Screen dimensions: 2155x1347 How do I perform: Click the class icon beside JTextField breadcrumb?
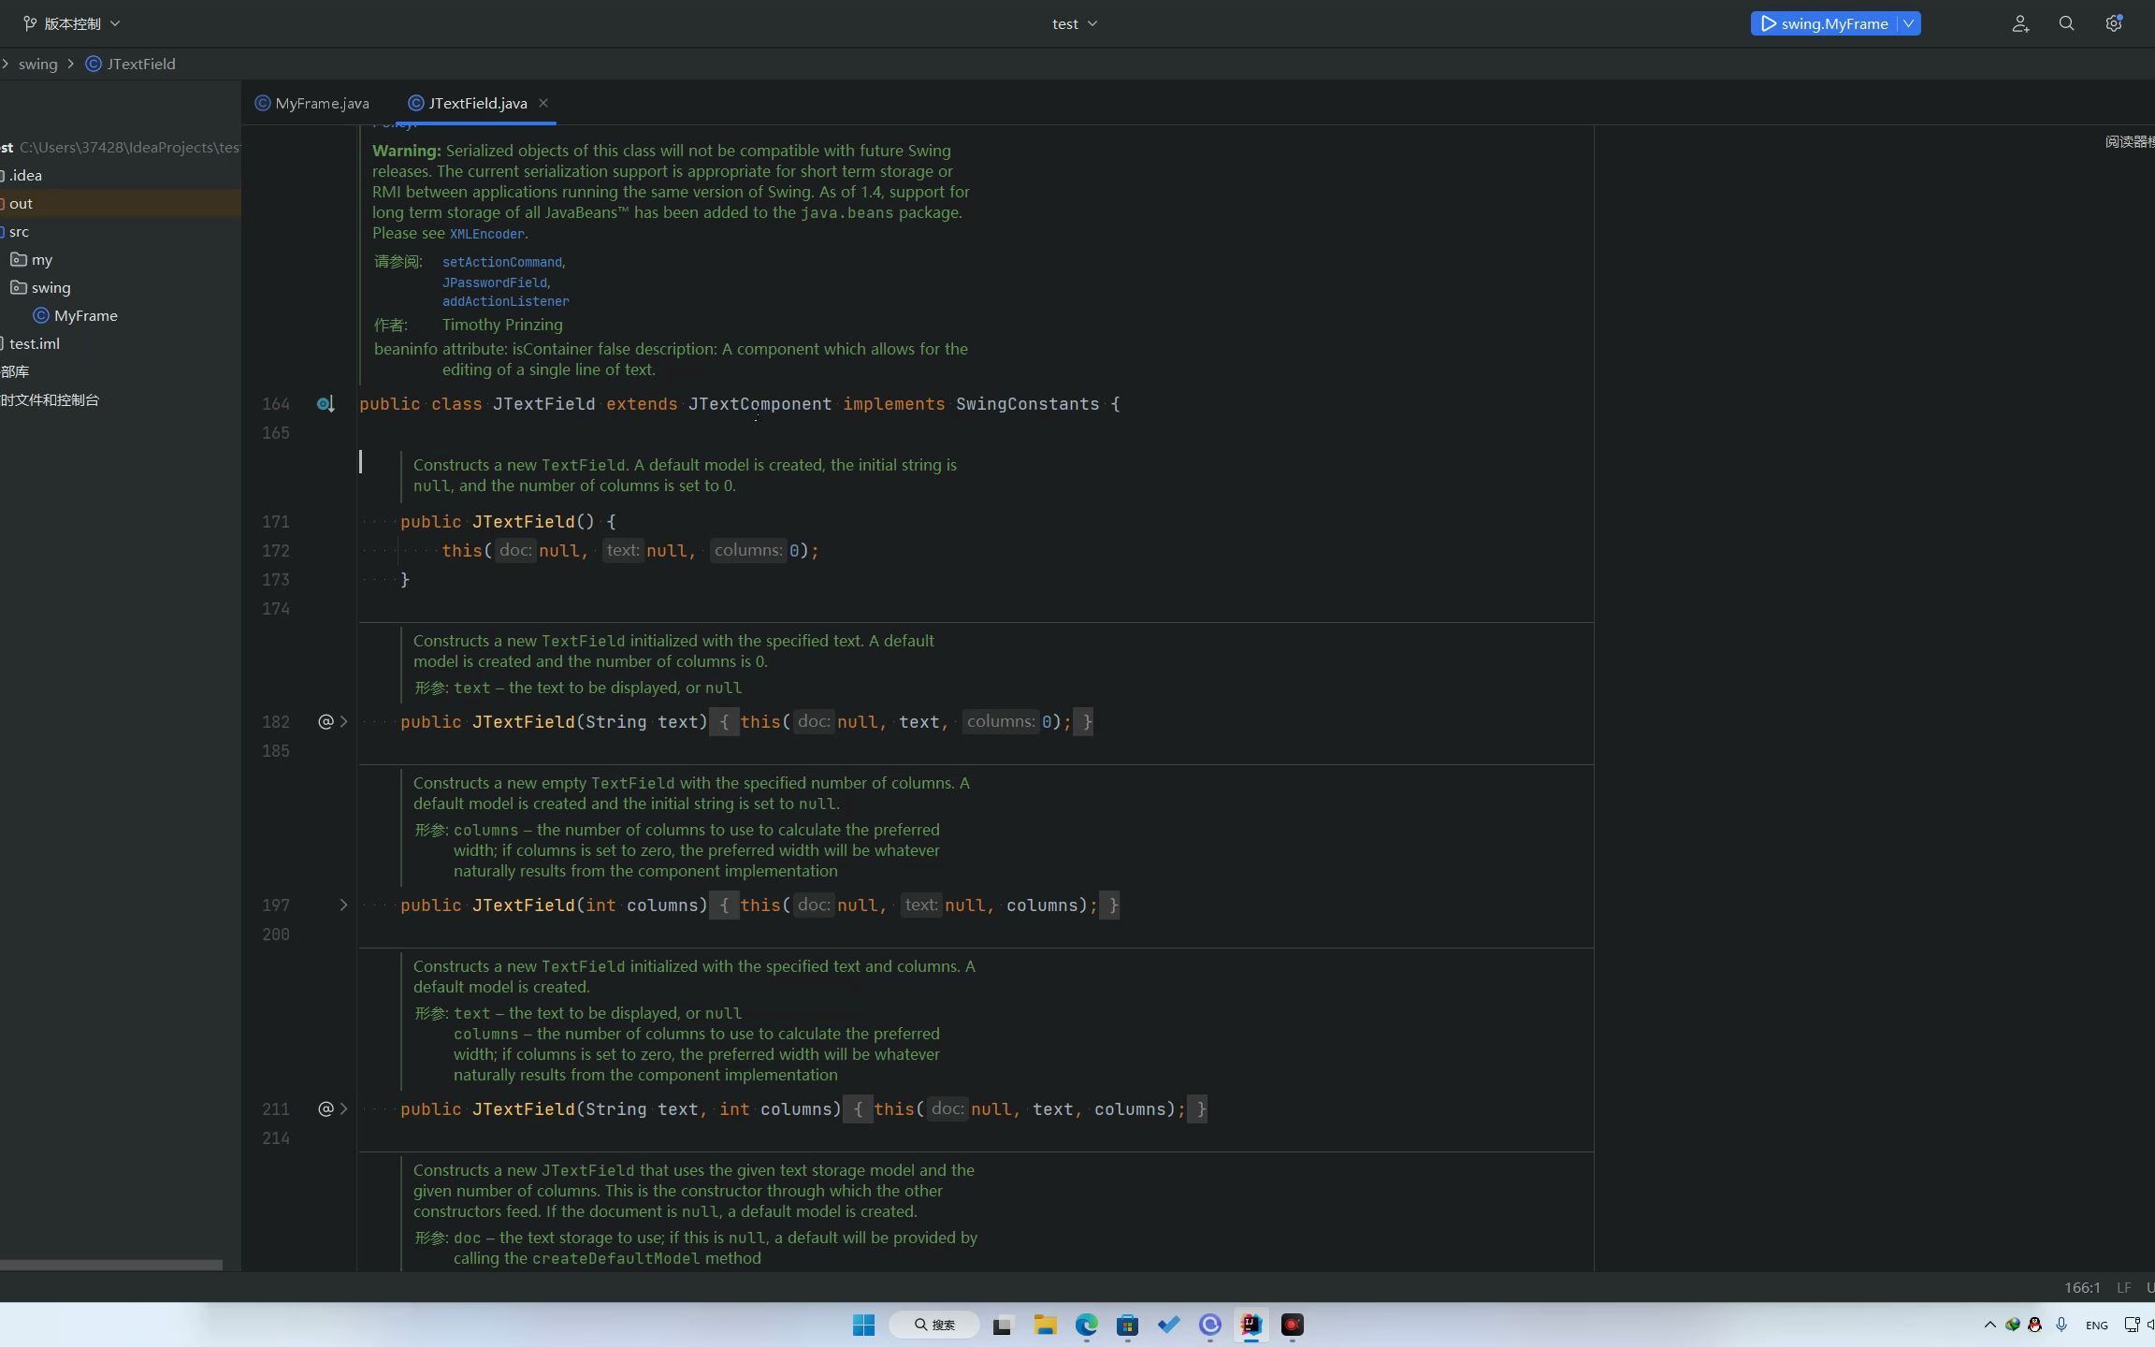pyautogui.click(x=94, y=64)
